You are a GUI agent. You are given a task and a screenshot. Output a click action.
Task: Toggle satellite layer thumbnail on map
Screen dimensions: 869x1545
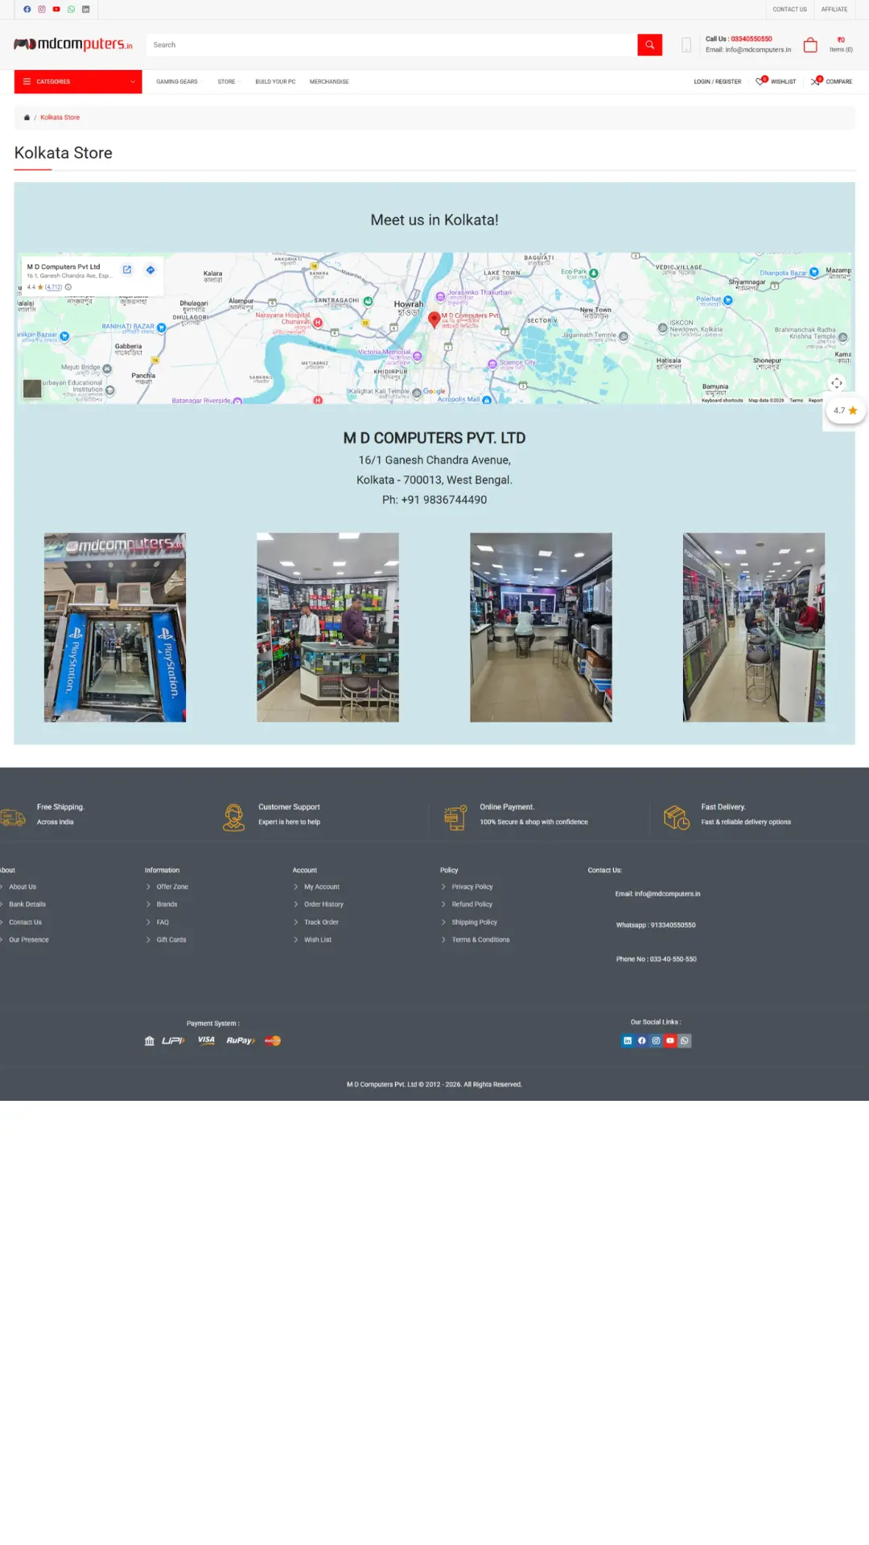32,389
